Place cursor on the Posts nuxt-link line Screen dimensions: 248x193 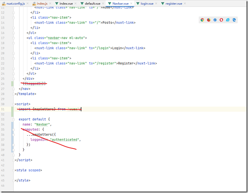pos(85,23)
